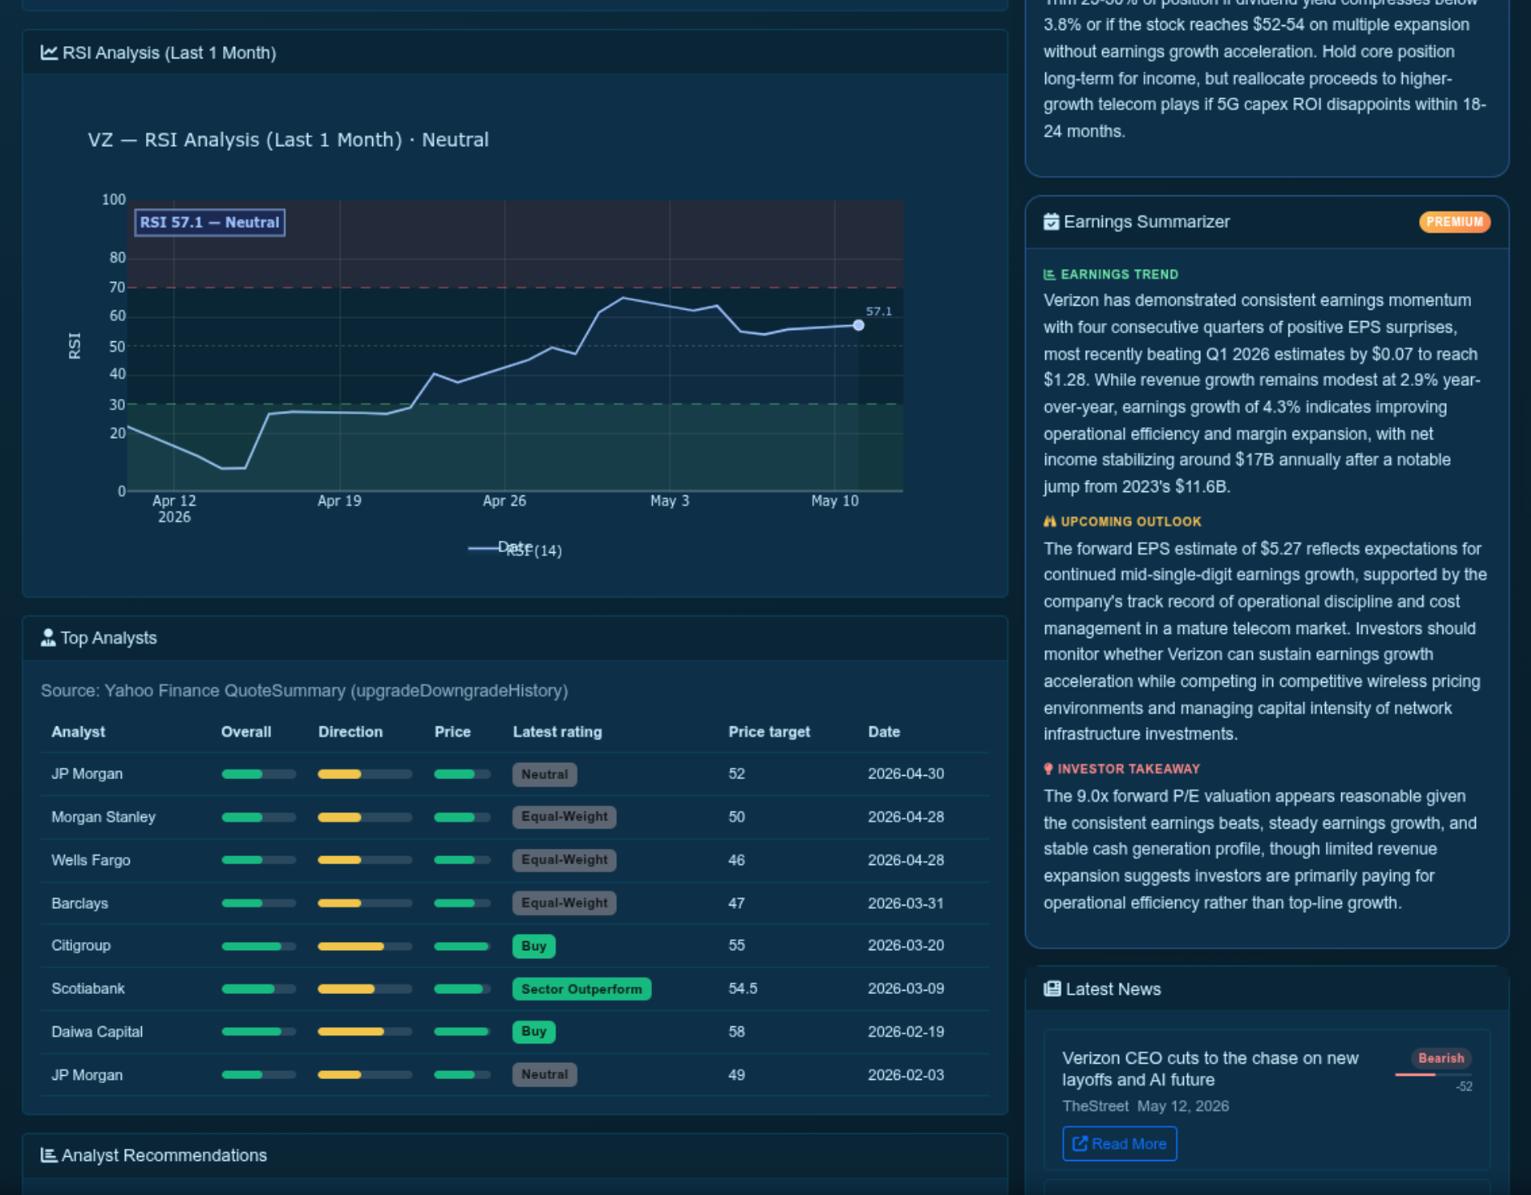Screen dimensions: 1531x1195
Task: Click the news sentiment bar above -52
Action: 1433,1075
